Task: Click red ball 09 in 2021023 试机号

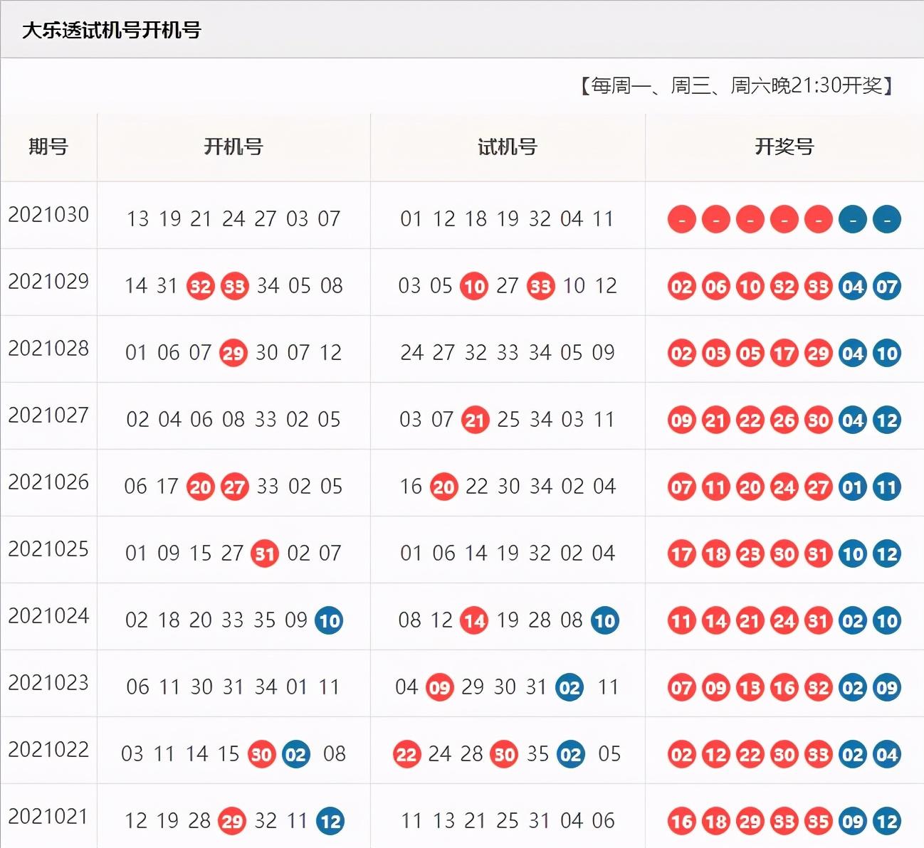Action: [x=440, y=688]
